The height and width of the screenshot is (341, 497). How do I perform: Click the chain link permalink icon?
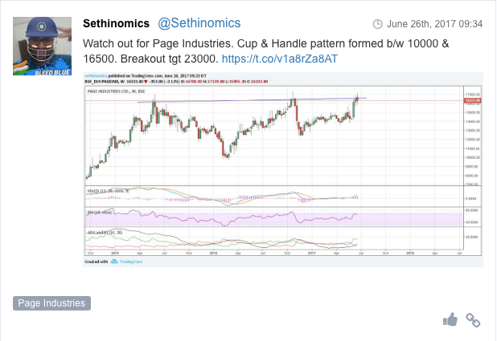473,320
